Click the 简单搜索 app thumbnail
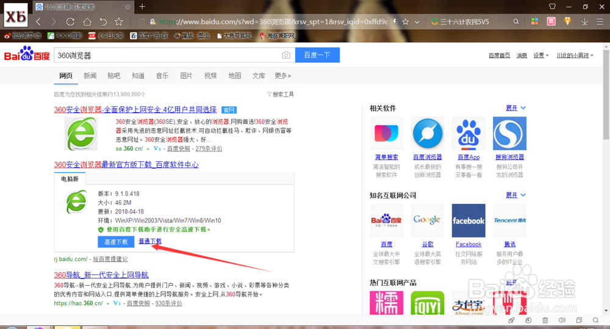The width and height of the screenshot is (610, 329). click(386, 134)
